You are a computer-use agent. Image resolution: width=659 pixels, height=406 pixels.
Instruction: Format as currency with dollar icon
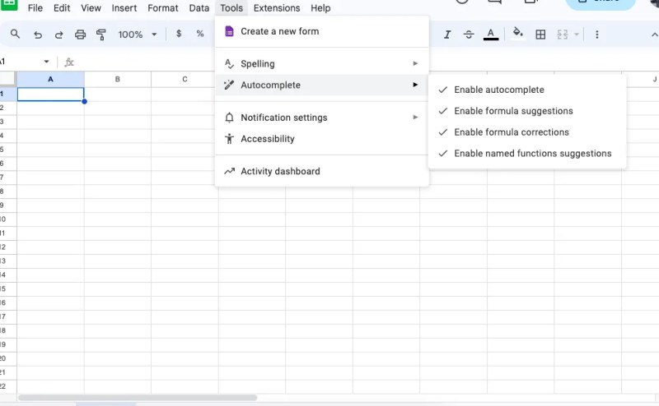point(179,34)
